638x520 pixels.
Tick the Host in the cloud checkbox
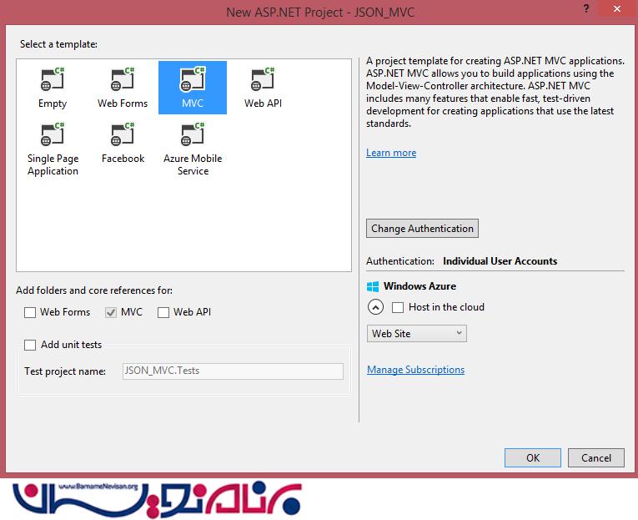[398, 307]
